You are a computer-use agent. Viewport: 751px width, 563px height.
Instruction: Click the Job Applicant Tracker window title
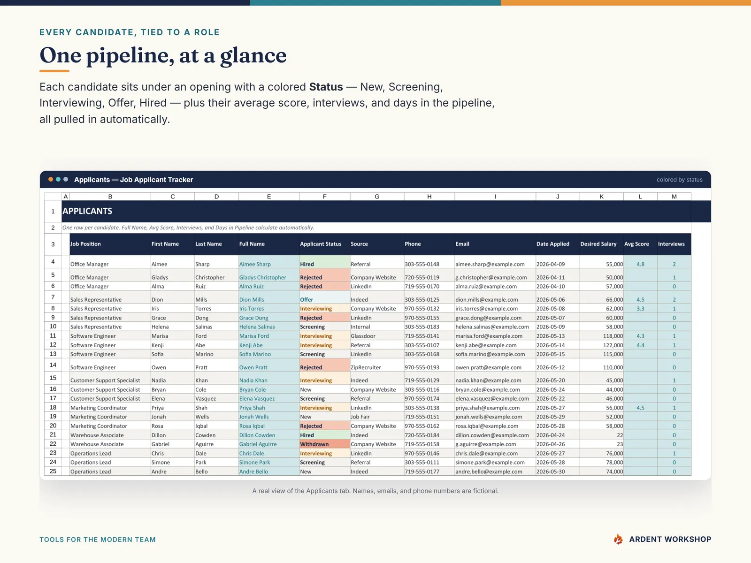pos(134,180)
